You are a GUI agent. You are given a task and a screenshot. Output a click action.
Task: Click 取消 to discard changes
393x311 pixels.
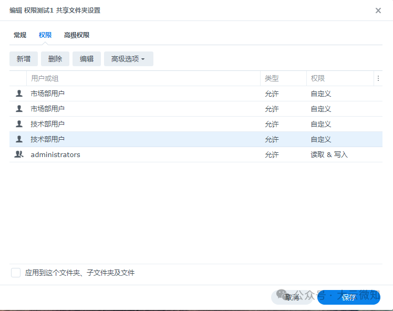point(292,297)
